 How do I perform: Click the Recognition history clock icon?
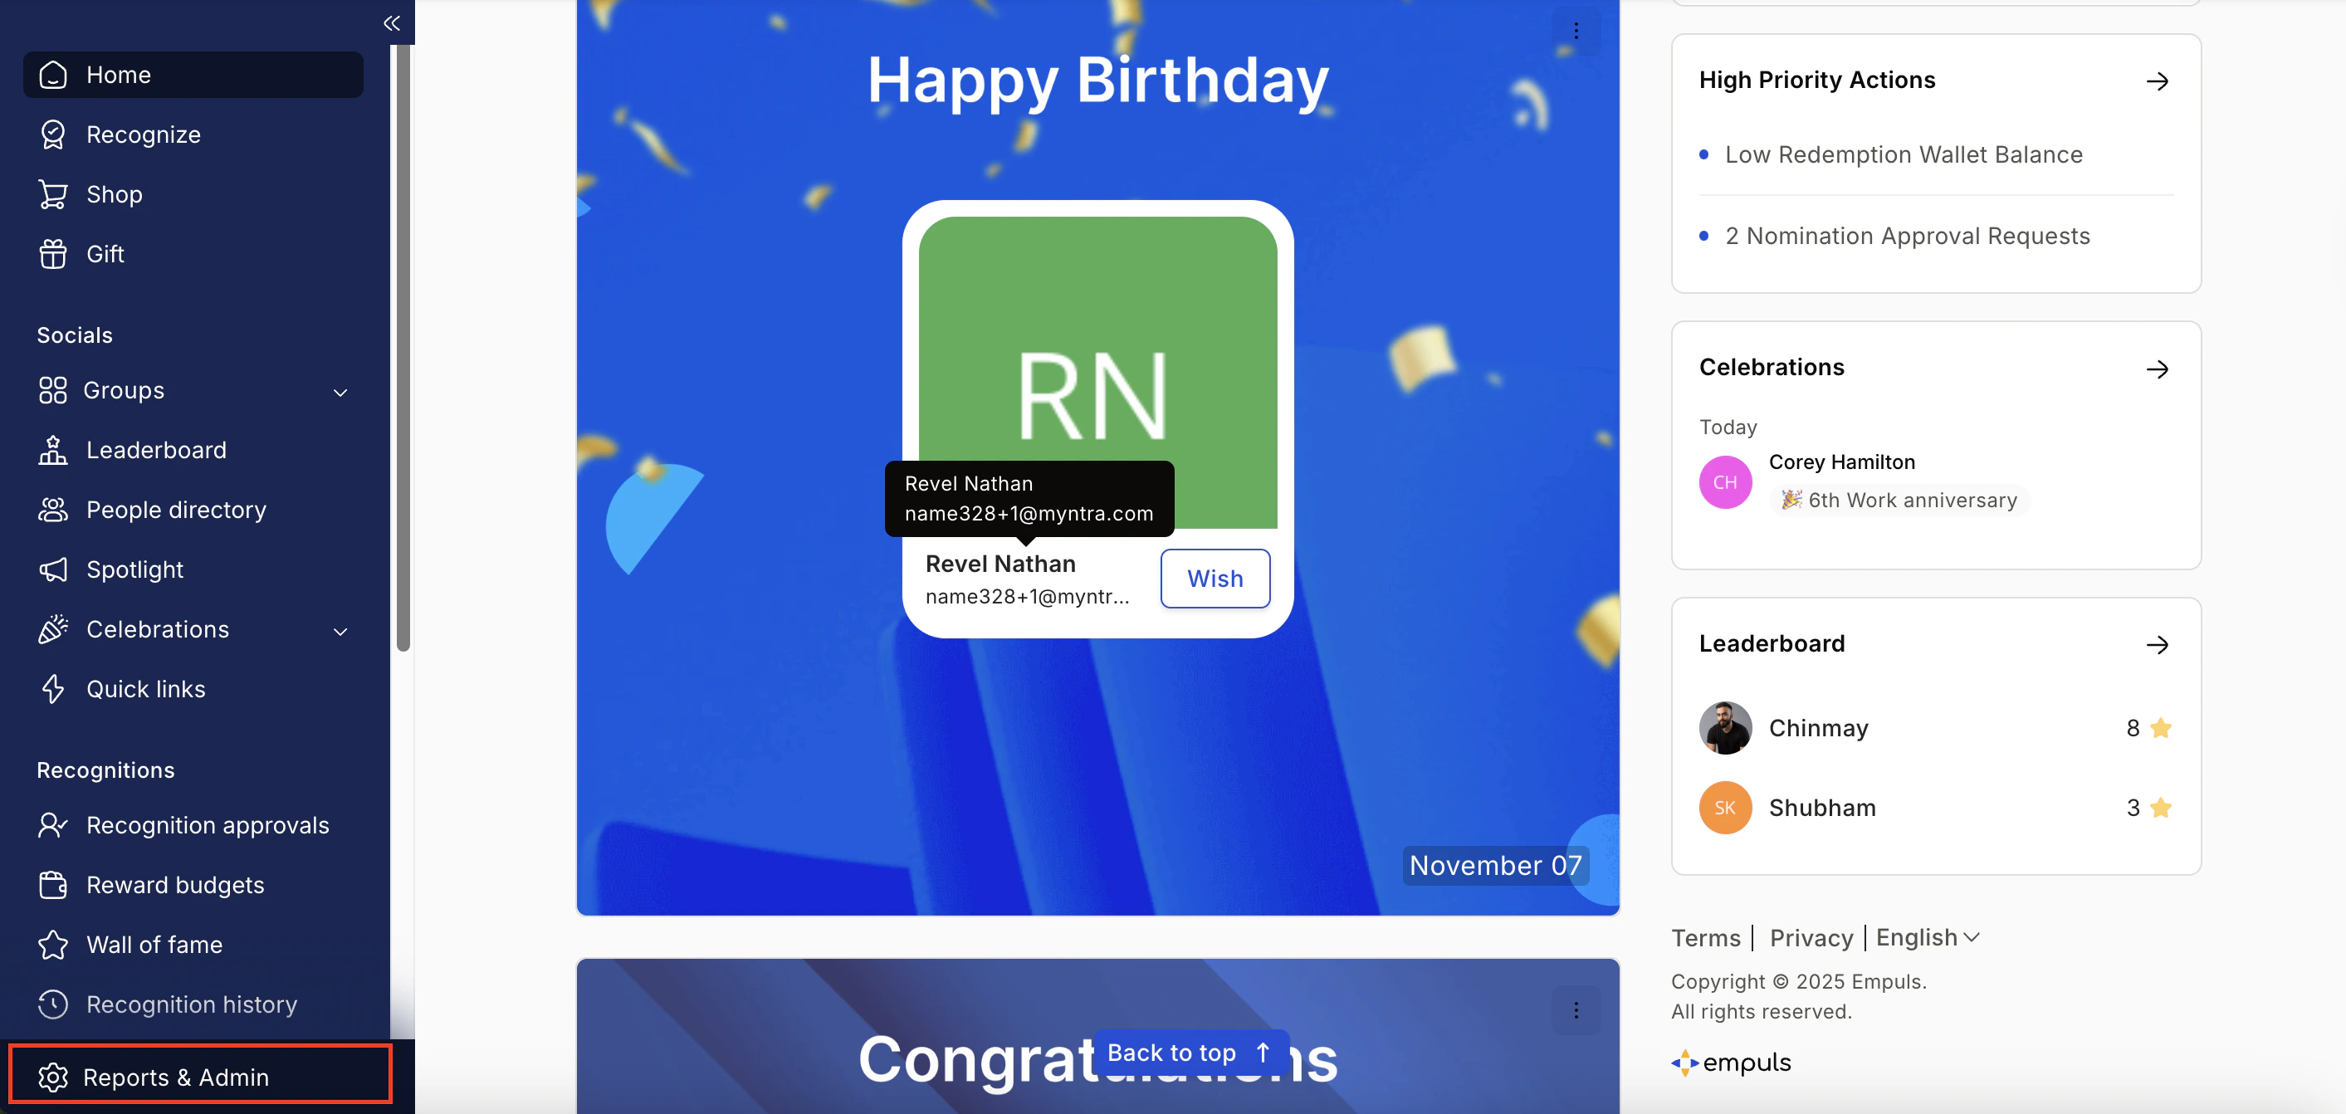[x=53, y=1004]
